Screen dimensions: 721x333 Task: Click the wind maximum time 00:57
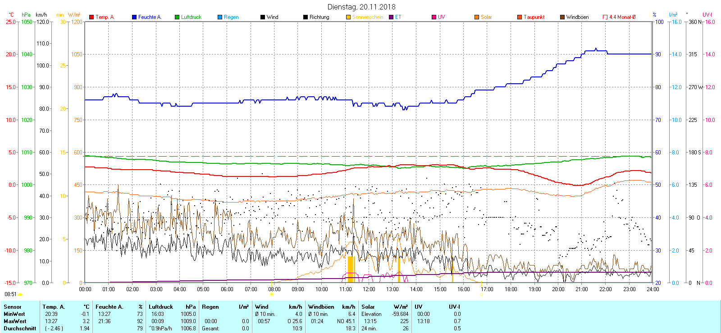pos(264,321)
